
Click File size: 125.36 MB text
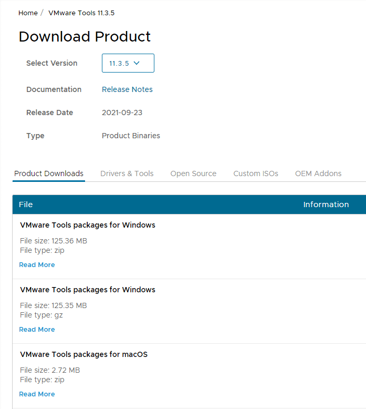coord(54,241)
